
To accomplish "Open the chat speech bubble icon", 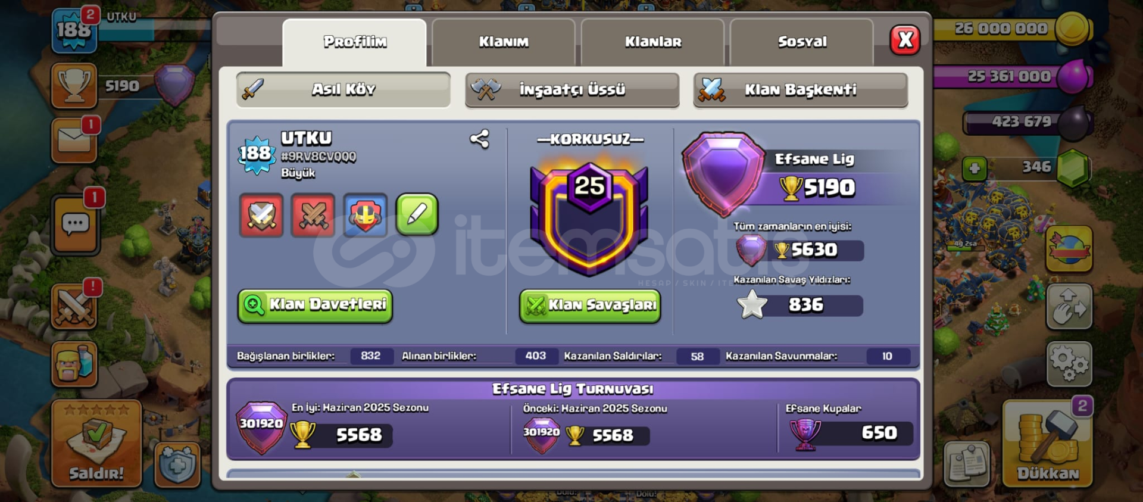I will [75, 225].
